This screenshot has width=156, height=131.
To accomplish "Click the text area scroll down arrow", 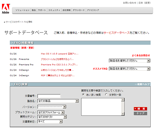I will pyautogui.click(x=123, y=114).
